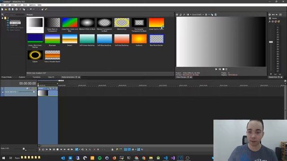The image size is (287, 161).
Task: Select Credit Roll in the generator list
Action: (14, 25)
